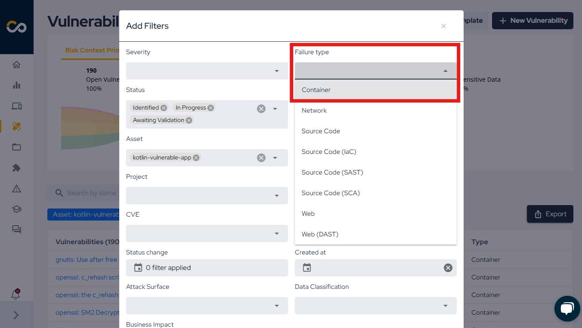Open the openssl: SM2 Decryption vulnerability link
582x328 pixels.
pyautogui.click(x=87, y=313)
